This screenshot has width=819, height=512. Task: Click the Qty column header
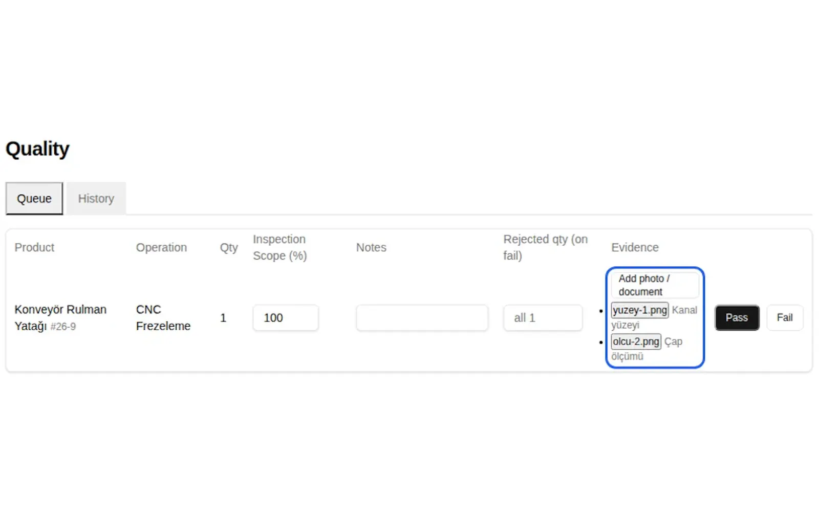tap(229, 248)
